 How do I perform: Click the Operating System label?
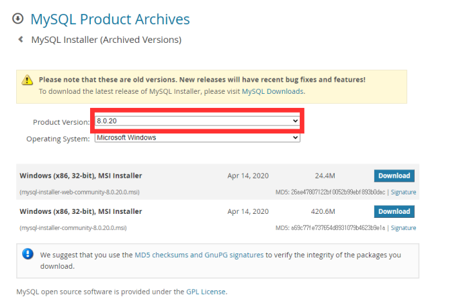pos(58,139)
